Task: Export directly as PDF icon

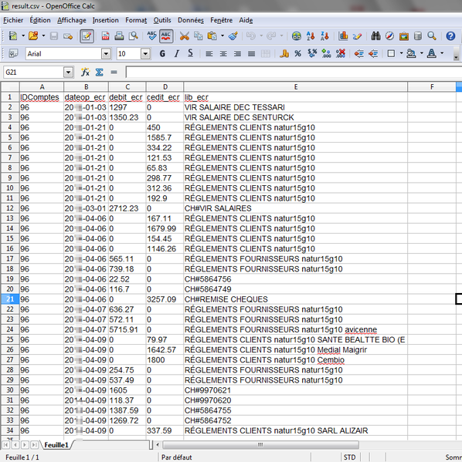Action: click(x=105, y=36)
